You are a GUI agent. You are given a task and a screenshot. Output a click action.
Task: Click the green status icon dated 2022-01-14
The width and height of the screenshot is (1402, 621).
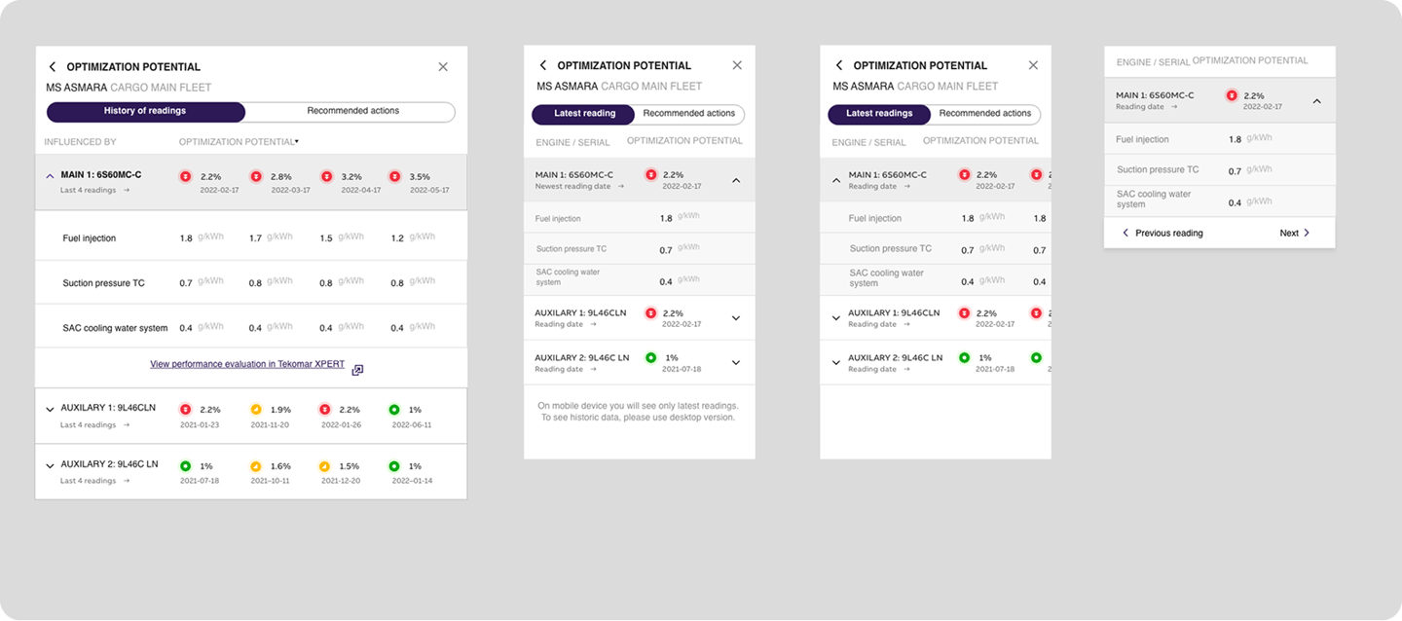(394, 466)
